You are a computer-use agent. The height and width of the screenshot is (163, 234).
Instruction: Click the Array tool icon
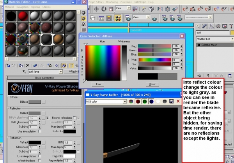click(x=167, y=9)
